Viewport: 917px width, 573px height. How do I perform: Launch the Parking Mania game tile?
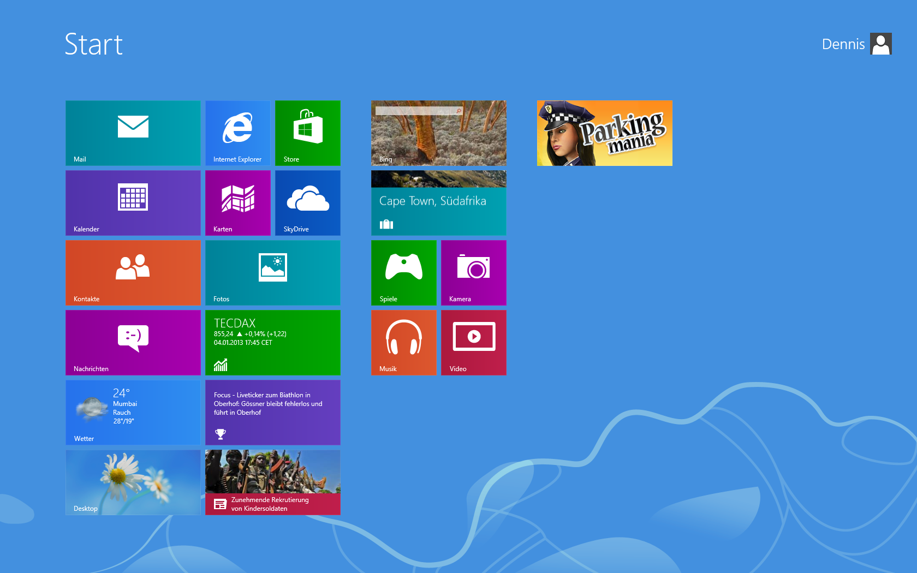pos(605,133)
